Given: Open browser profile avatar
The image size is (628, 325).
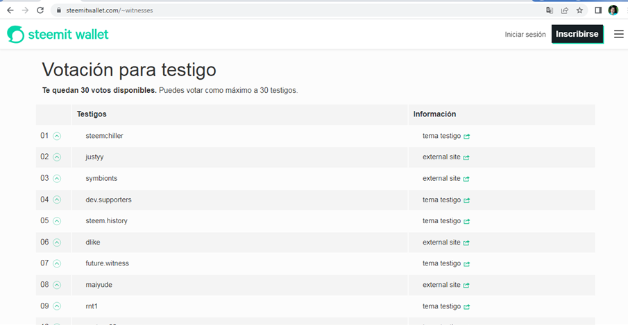Looking at the screenshot, I should (613, 10).
